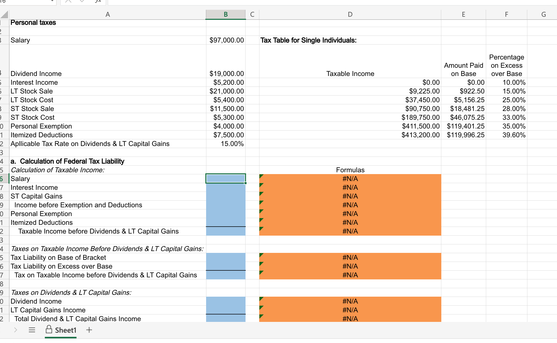Image resolution: width=557 pixels, height=343 pixels.
Task: Click the $7,500.00 Itemized Deductions value
Action: (x=226, y=135)
